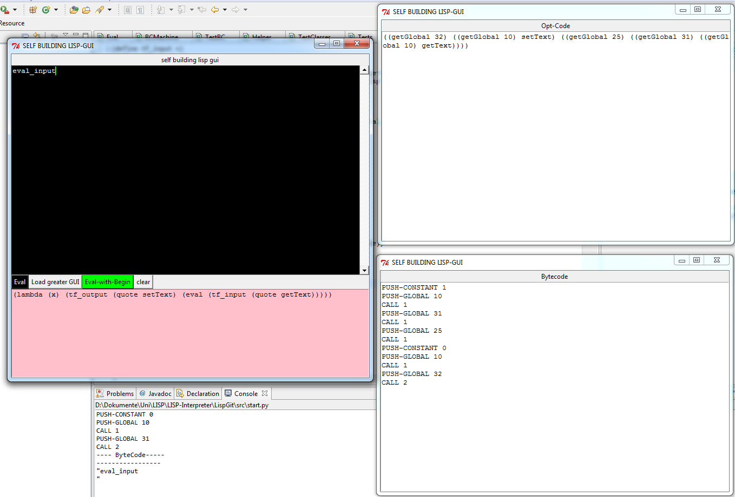The height and width of the screenshot is (497, 735).
Task: Expand the Previous Annotation dropdown arrow
Action: (x=192, y=10)
